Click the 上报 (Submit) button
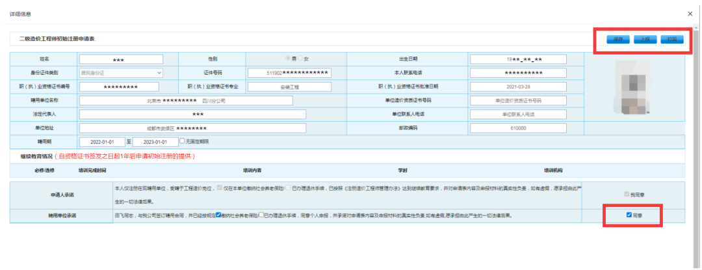This screenshot has width=702, height=270. 644,40
